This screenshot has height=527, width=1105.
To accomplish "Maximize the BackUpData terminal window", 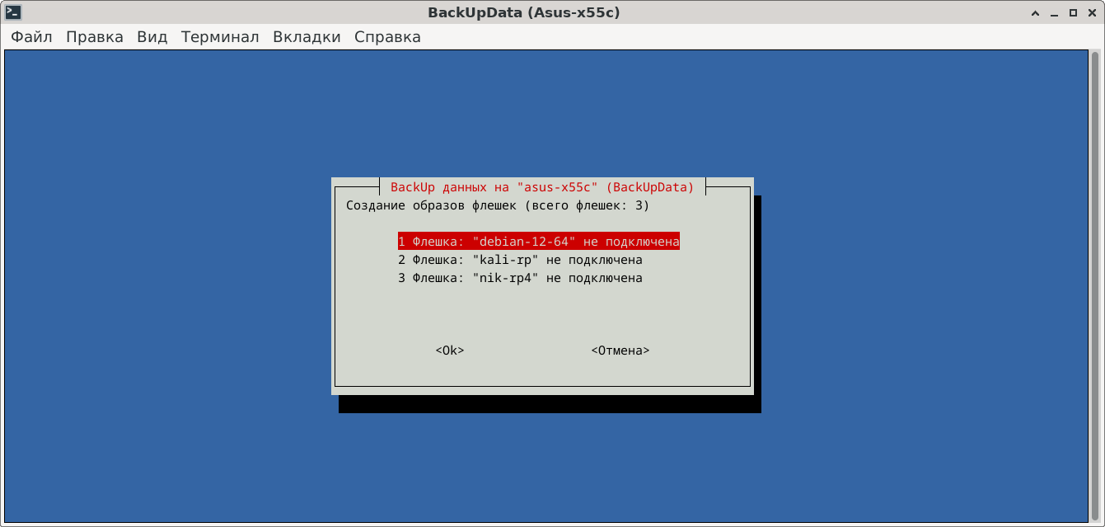I will point(1072,13).
